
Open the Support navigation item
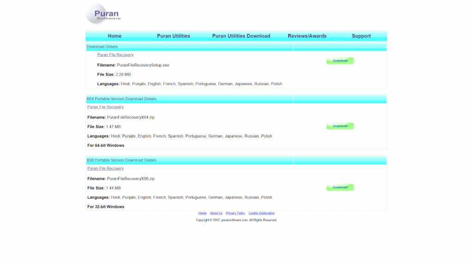(x=361, y=36)
